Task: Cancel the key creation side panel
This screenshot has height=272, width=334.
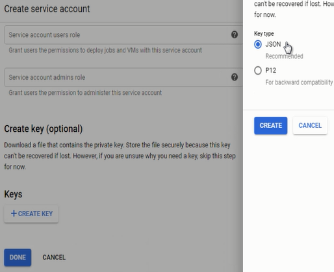Action: (x=310, y=125)
